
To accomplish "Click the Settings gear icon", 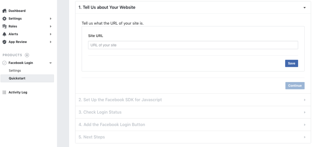I will (x=4, y=18).
